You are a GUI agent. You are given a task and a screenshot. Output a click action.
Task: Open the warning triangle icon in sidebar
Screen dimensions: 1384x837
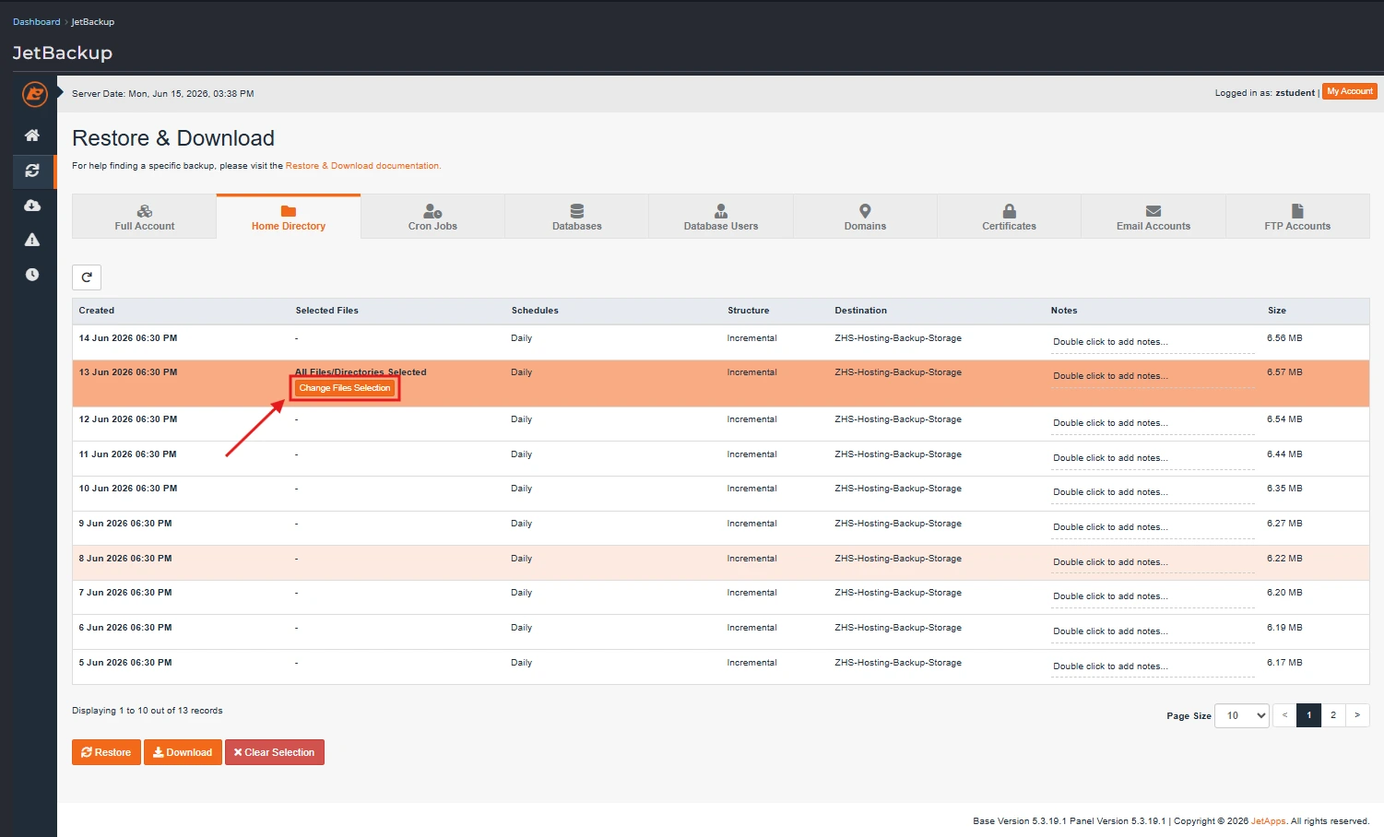click(32, 240)
